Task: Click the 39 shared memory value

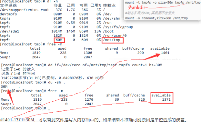Action: [117, 99]
